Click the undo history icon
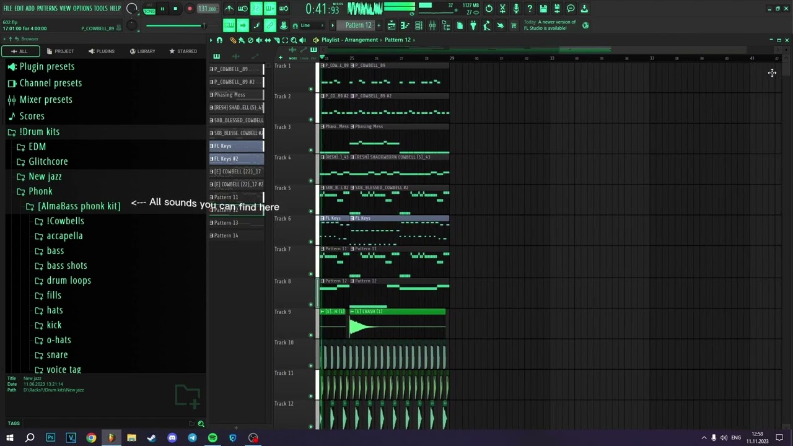The height and width of the screenshot is (446, 793). 489,9
